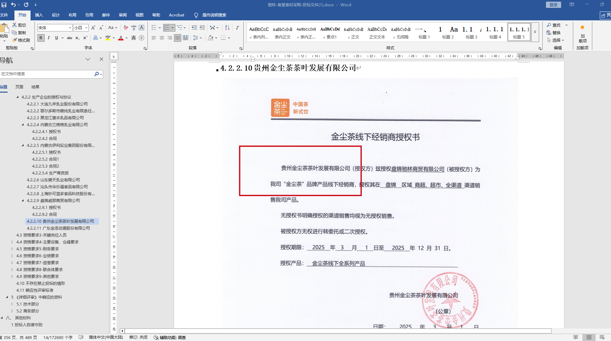
Task: Toggle superscript formatting
Action: click(85, 38)
